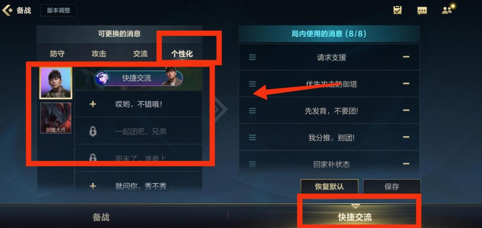Click the 保存 button
This screenshot has width=482, height=228.
pos(392,187)
